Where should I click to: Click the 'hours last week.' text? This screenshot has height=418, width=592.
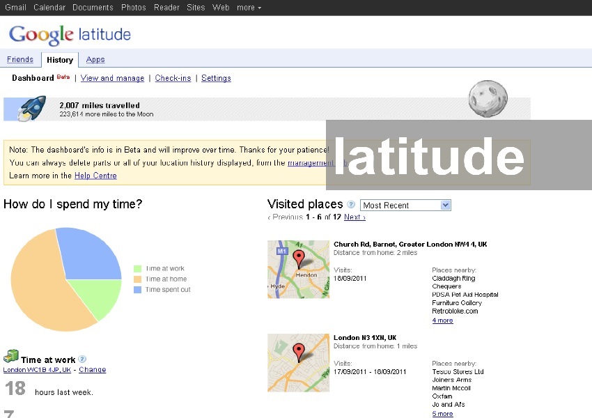tap(64, 392)
